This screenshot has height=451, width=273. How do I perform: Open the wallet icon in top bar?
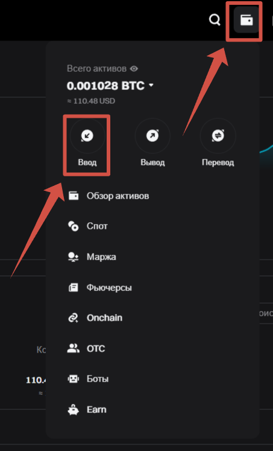pyautogui.click(x=246, y=21)
